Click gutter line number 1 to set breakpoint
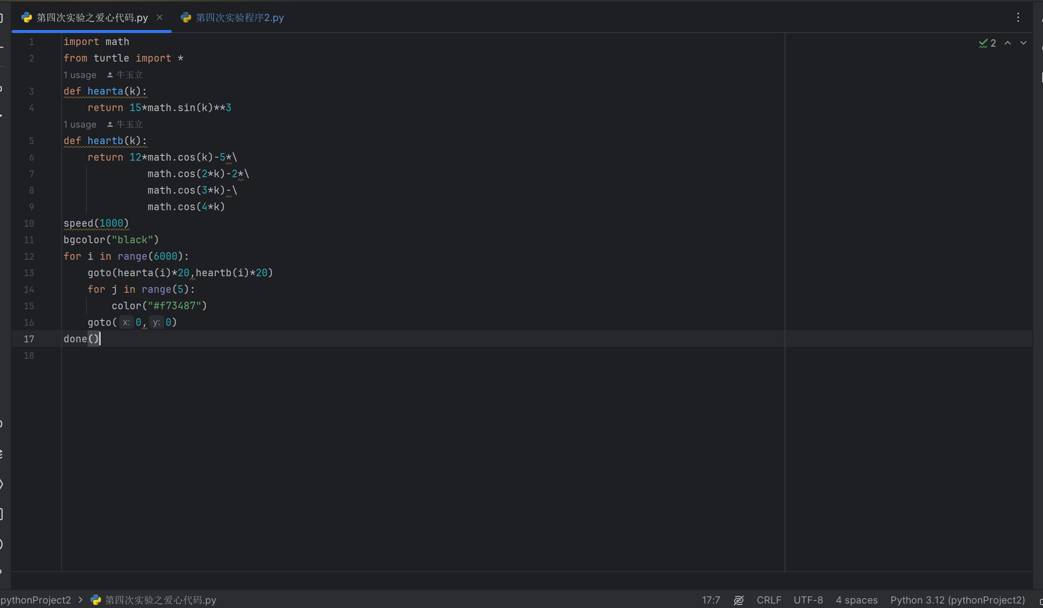Screen dimensions: 1043x608 (32, 42)
